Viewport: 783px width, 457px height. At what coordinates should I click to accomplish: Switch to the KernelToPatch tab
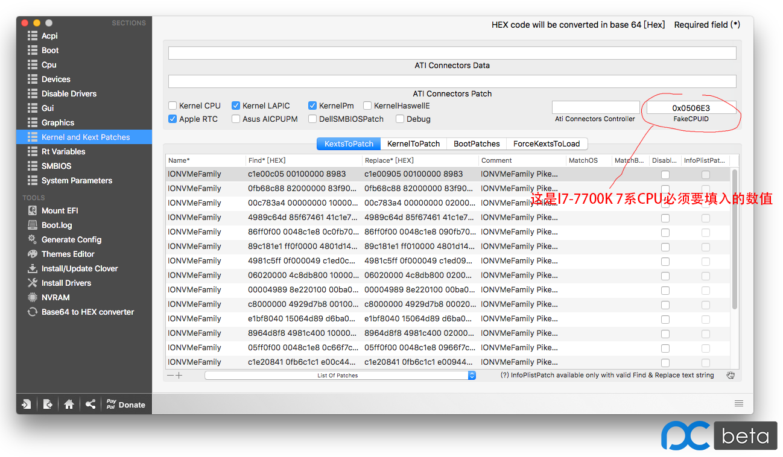click(x=413, y=143)
